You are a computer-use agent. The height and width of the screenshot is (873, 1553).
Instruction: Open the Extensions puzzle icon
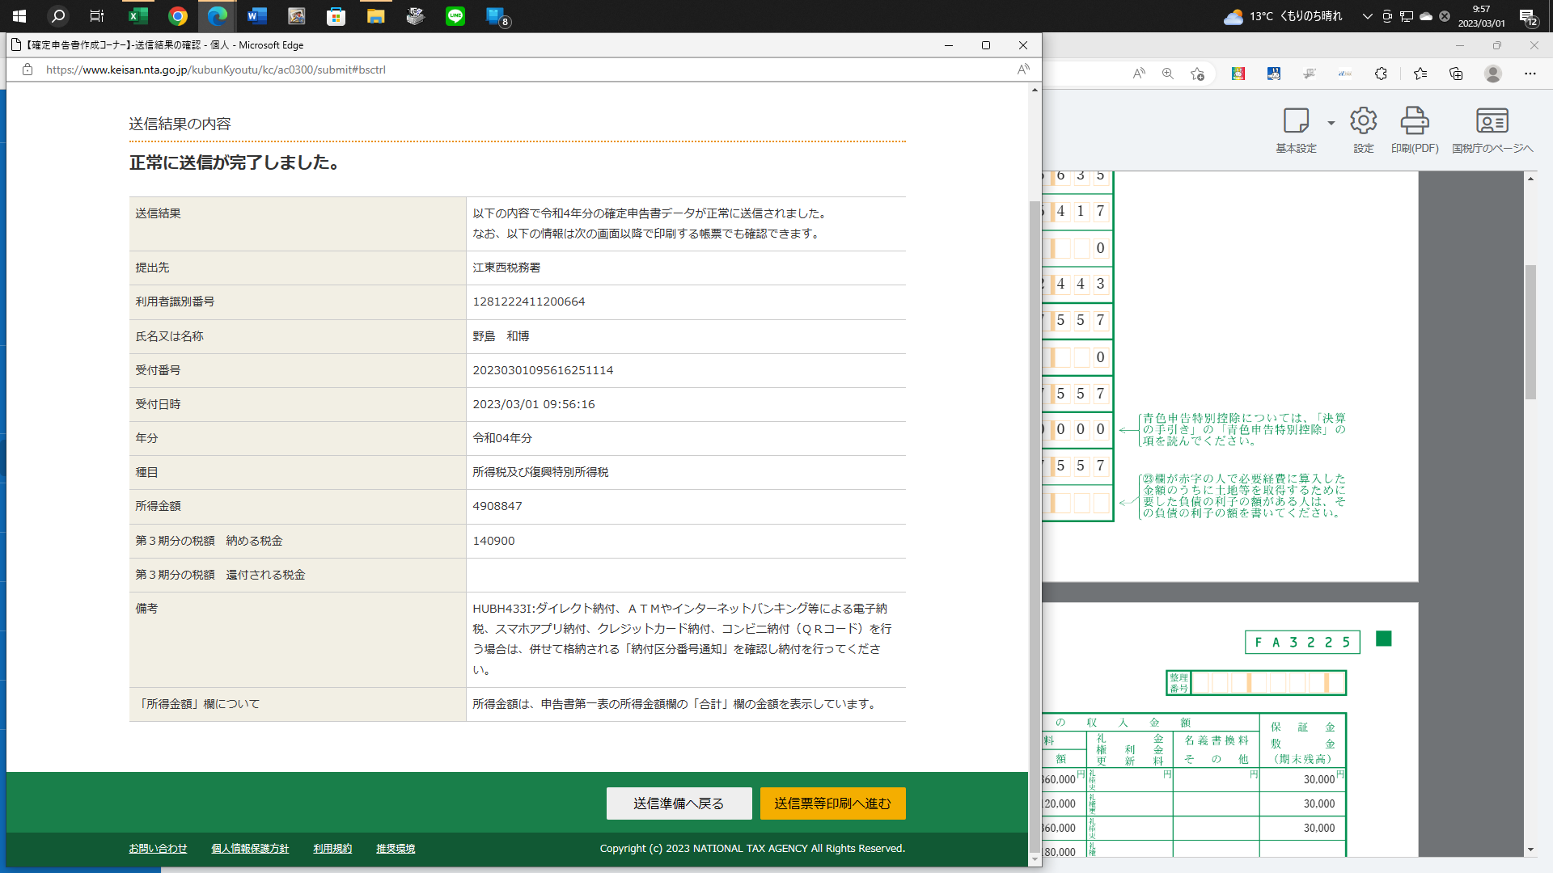(1381, 74)
